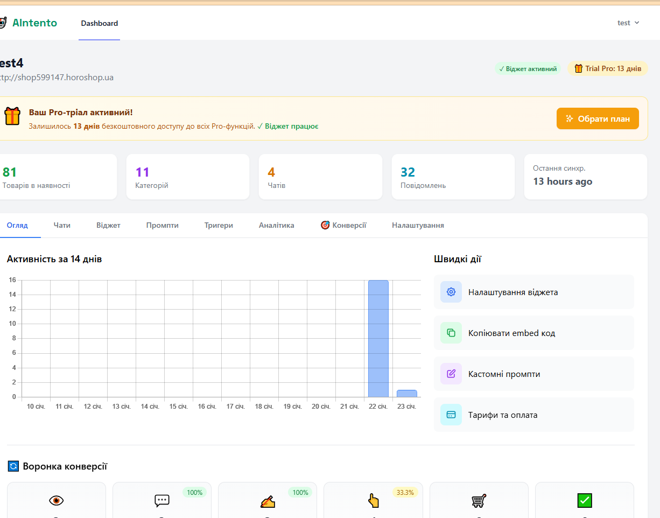Expand the test account dropdown
The image size is (660, 518).
point(628,23)
